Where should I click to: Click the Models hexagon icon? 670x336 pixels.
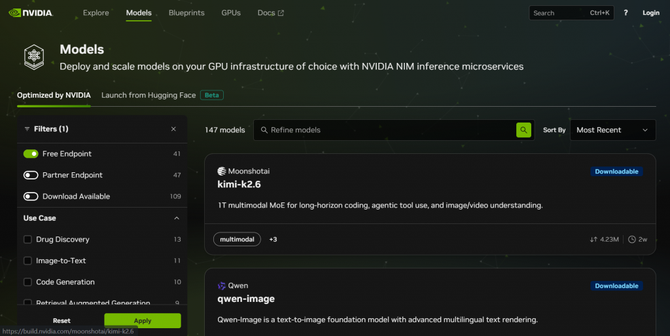(34, 57)
